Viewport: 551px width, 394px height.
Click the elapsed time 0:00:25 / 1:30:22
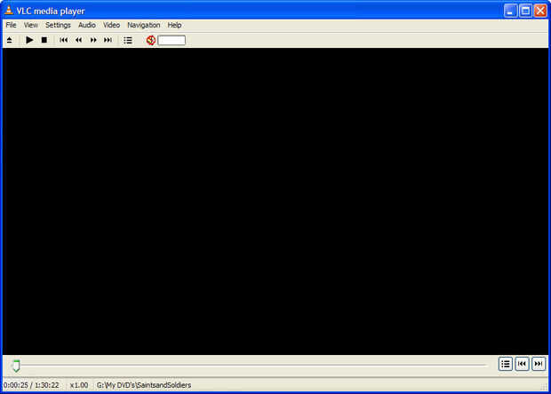(x=31, y=385)
